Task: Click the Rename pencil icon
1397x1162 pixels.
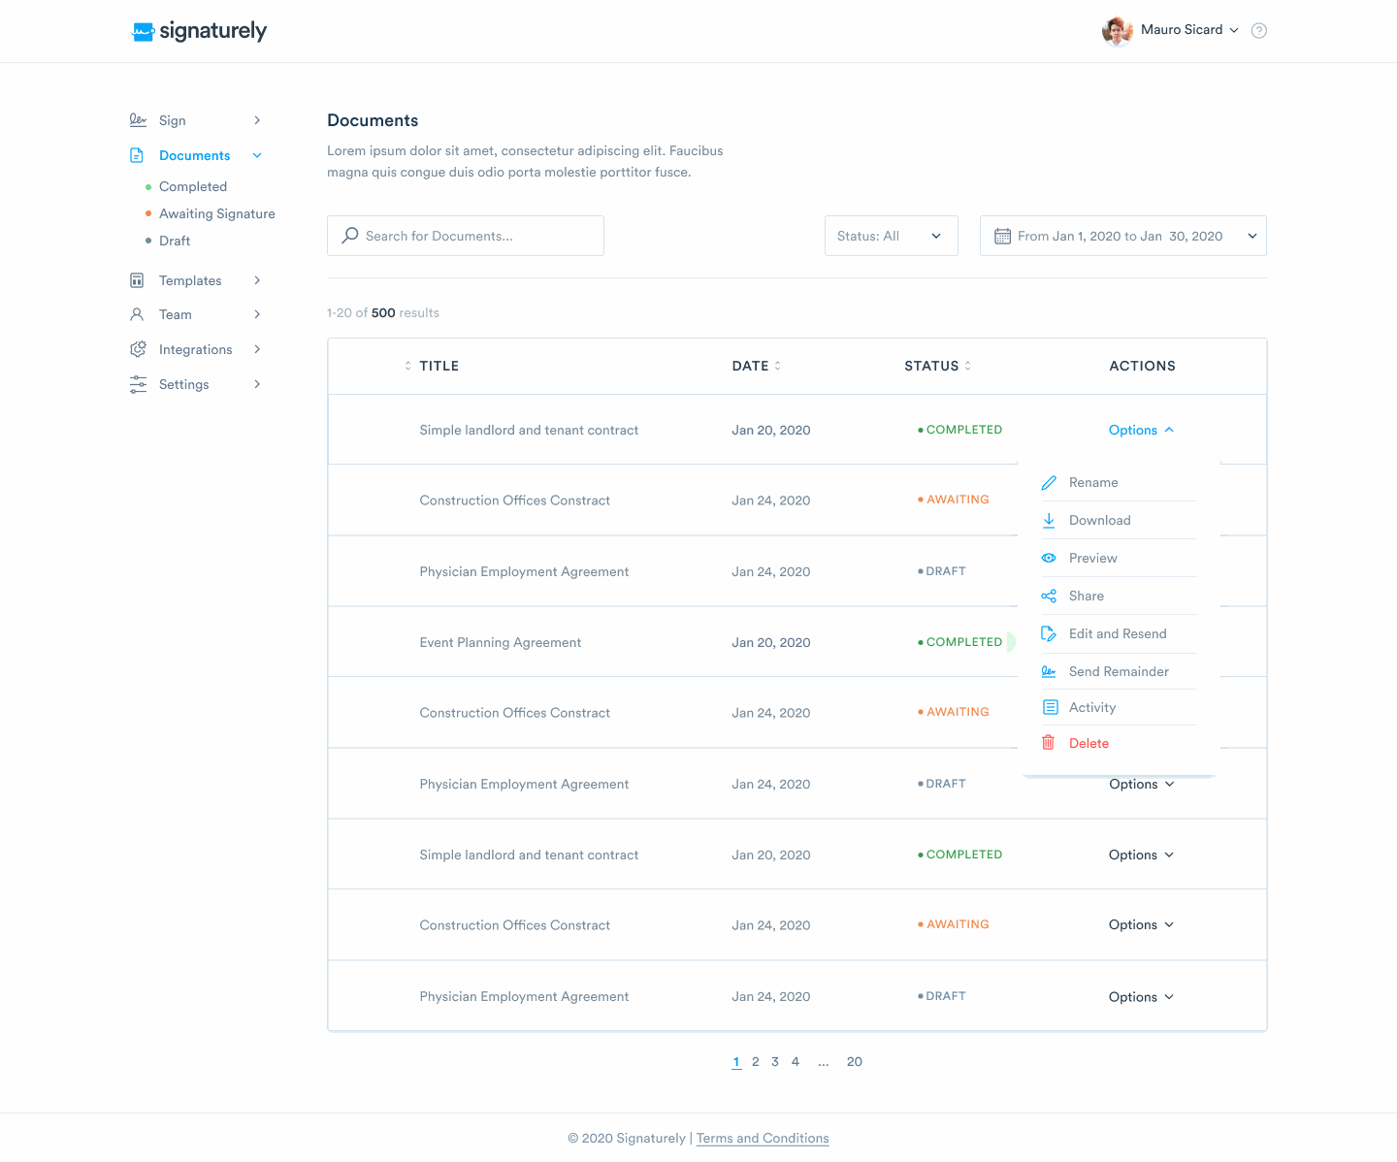Action: point(1049,482)
